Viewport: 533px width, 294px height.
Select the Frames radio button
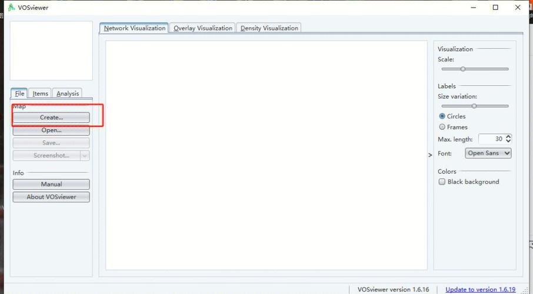coord(442,127)
